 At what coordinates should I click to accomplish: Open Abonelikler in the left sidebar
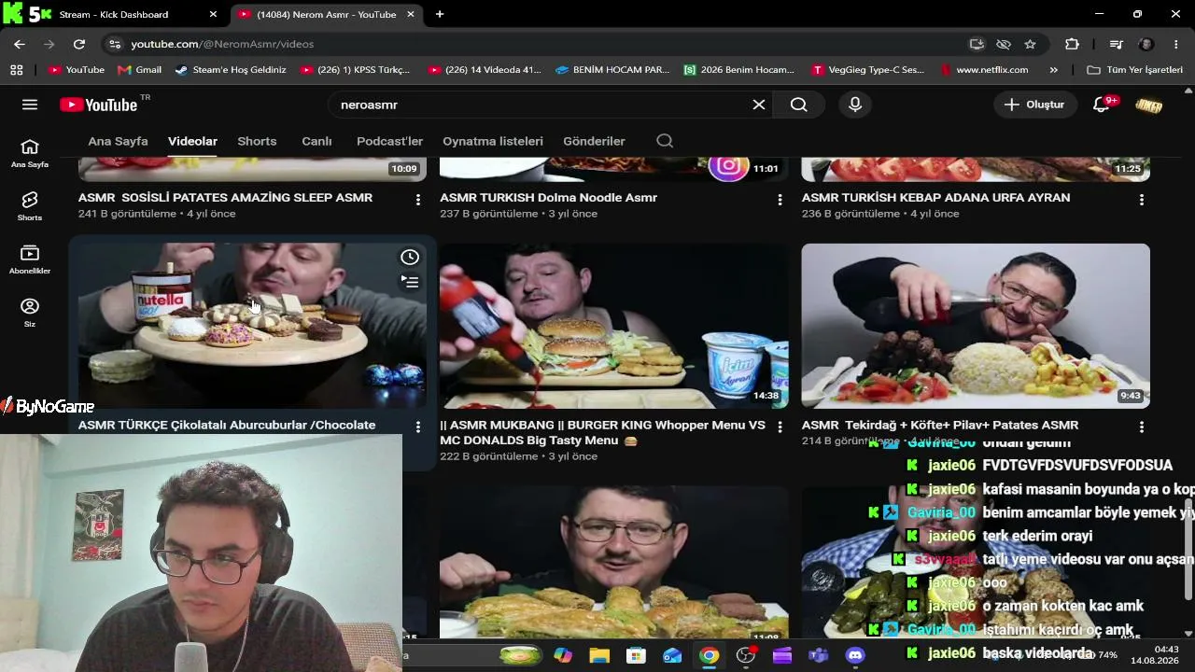click(x=30, y=259)
